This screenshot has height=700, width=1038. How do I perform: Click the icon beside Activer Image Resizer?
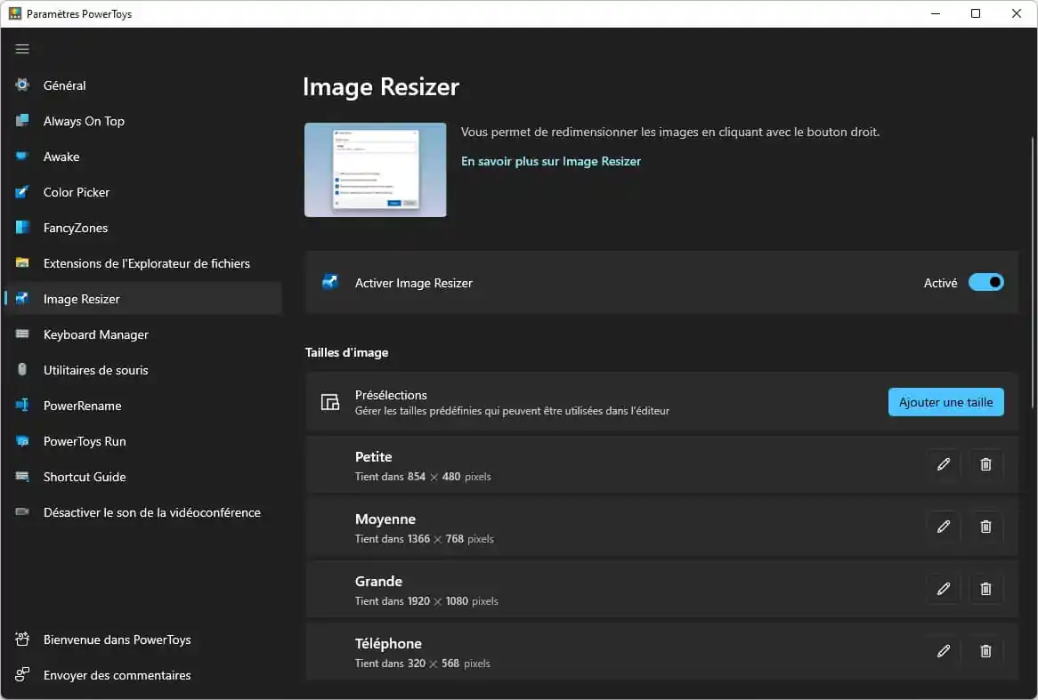click(x=330, y=283)
